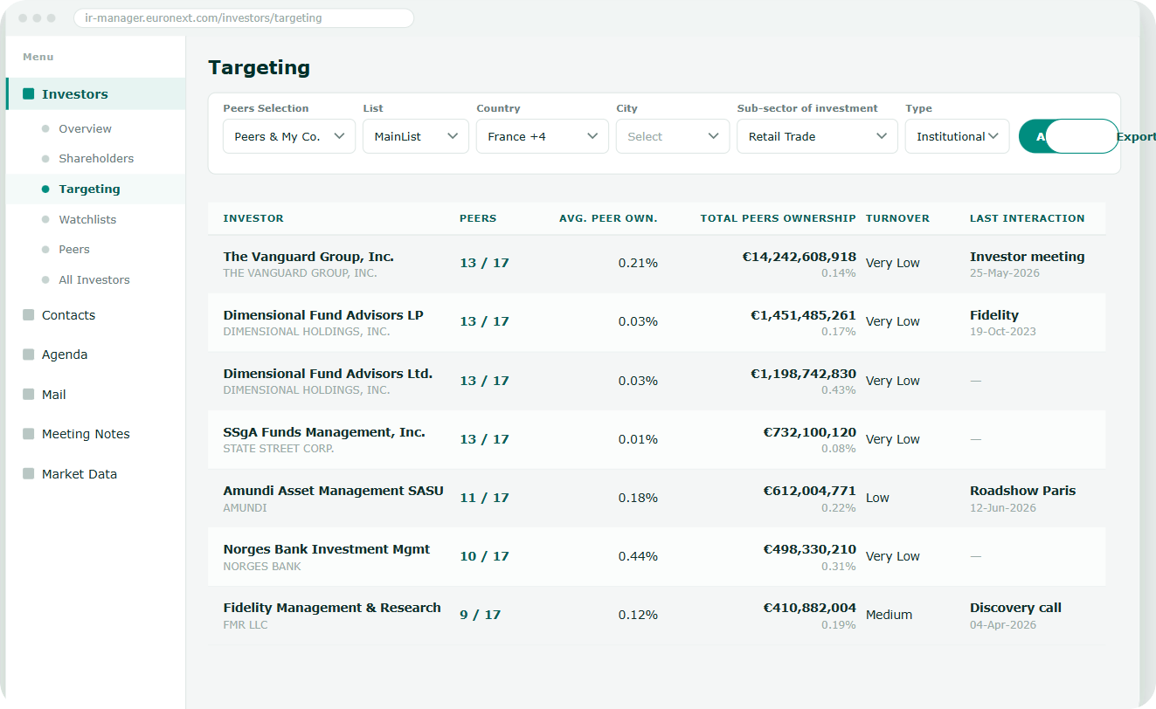1156x709 pixels.
Task: Open the Roadshow Paris interaction entry
Action: [1022, 491]
